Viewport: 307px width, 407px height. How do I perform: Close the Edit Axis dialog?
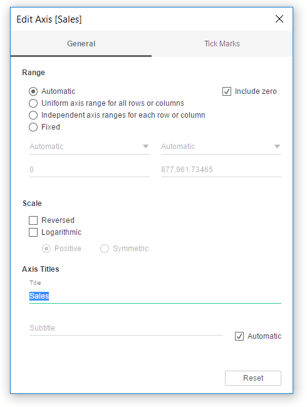279,19
